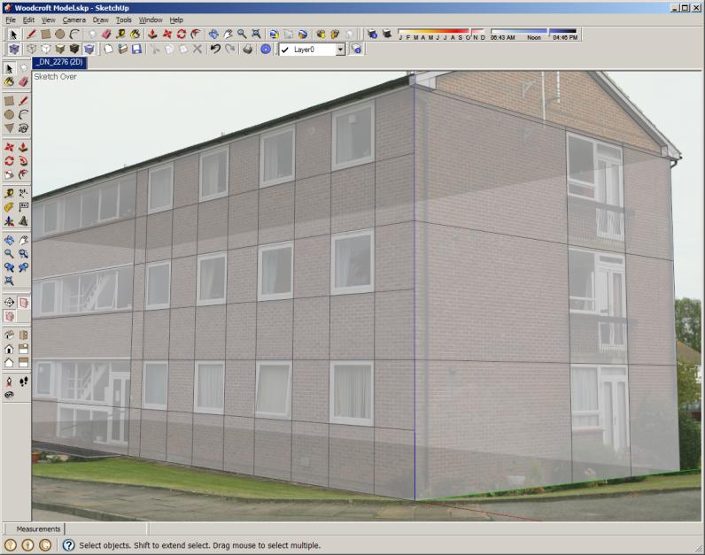
Task: Toggle Shaded with Textures style
Action: point(74,49)
